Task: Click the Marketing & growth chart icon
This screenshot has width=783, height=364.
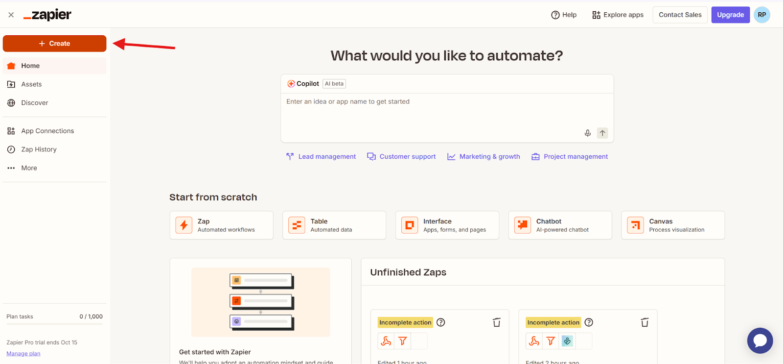Action: pos(451,157)
